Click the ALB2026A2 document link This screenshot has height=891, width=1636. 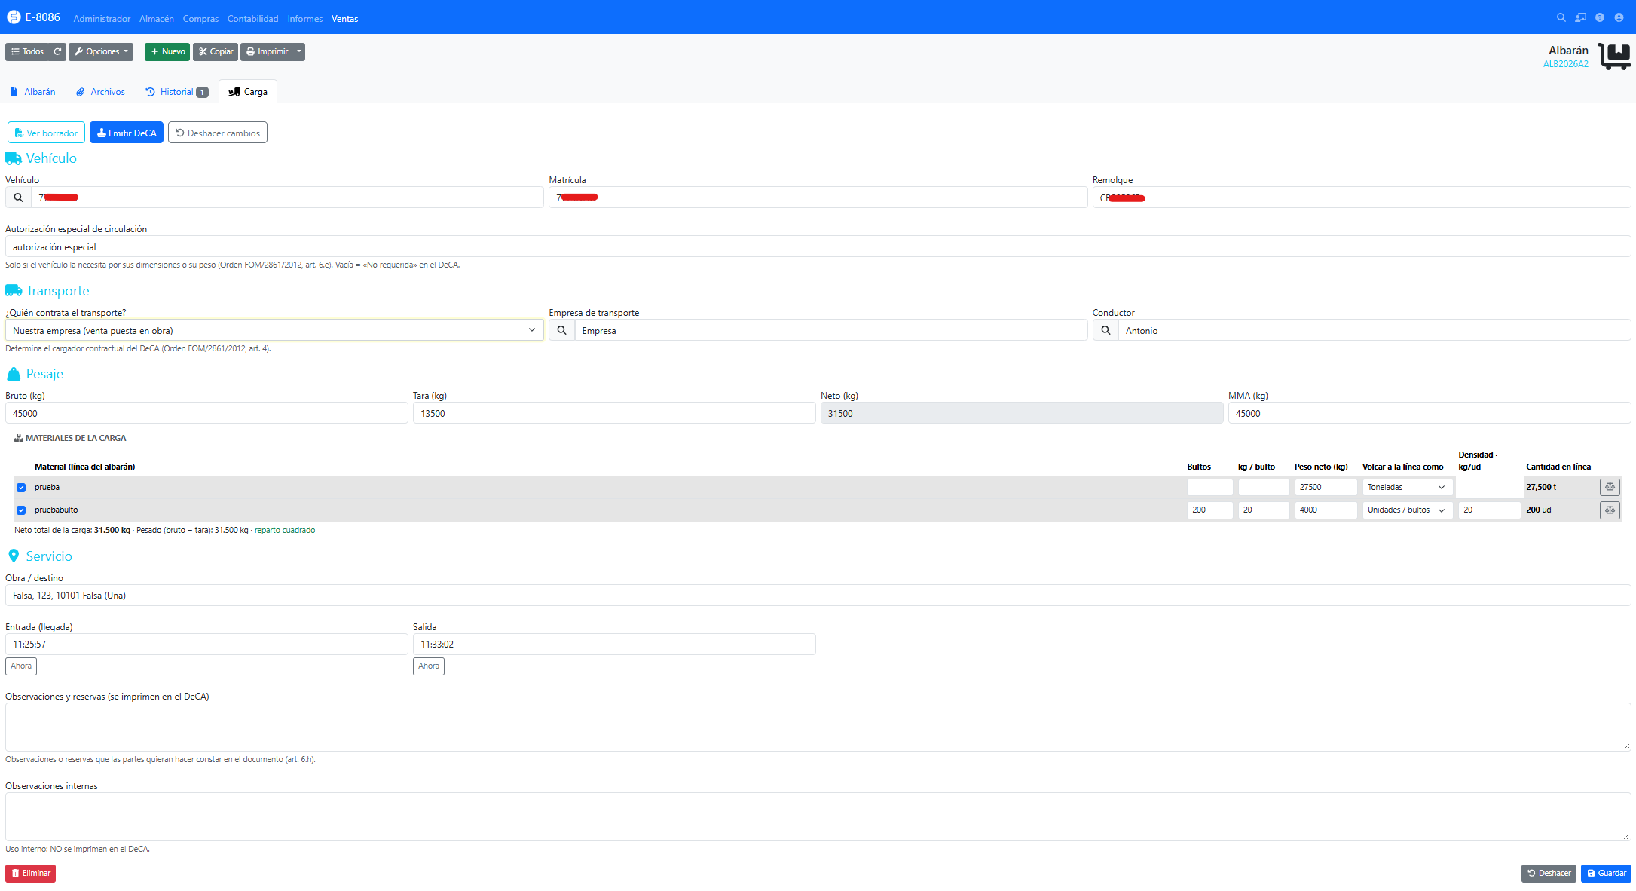click(1565, 64)
